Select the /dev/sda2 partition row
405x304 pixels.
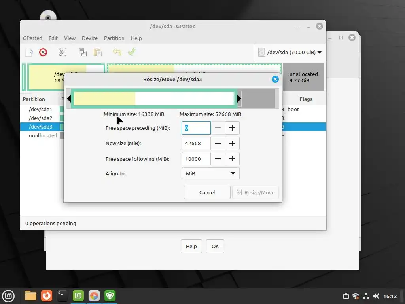pos(41,118)
